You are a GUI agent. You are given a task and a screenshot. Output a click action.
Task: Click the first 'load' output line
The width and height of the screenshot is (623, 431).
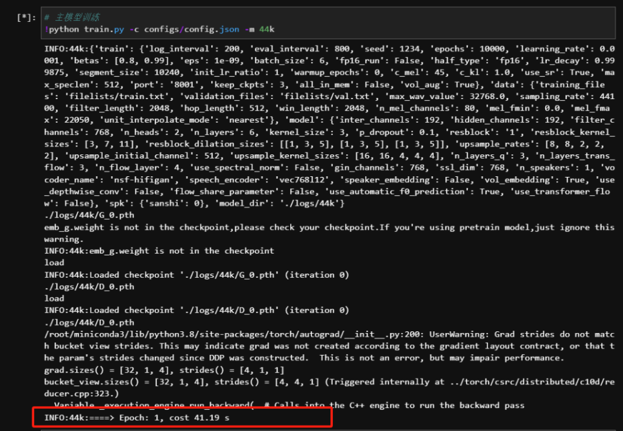(x=54, y=263)
